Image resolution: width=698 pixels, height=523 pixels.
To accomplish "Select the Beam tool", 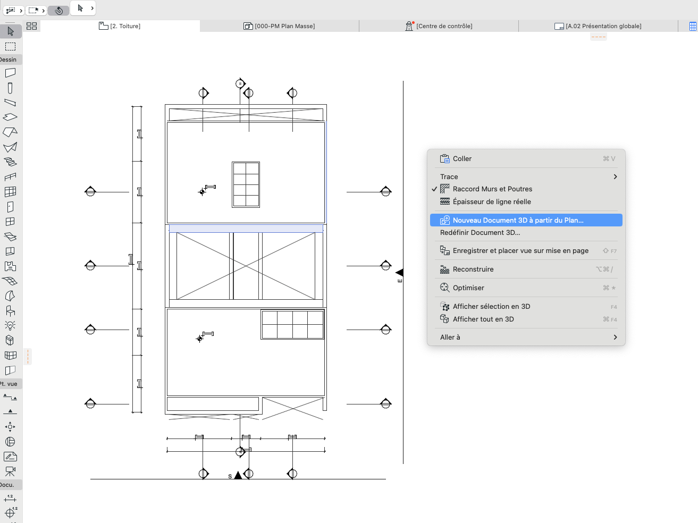I will (10, 103).
